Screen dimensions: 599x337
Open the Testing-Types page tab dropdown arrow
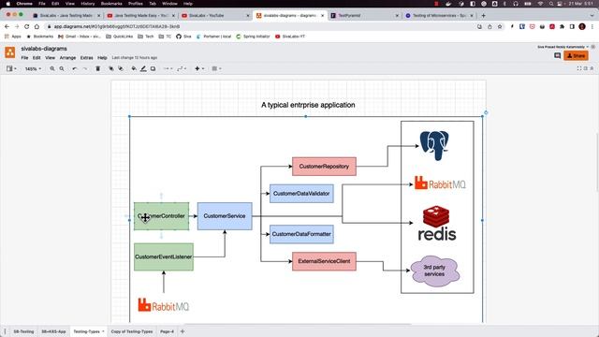(103, 331)
